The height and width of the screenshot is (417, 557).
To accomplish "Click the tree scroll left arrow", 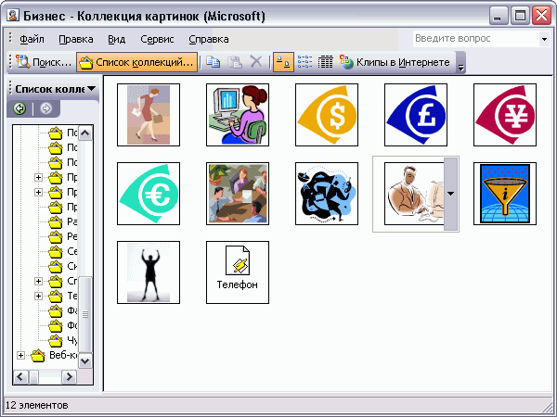I will pos(20,376).
